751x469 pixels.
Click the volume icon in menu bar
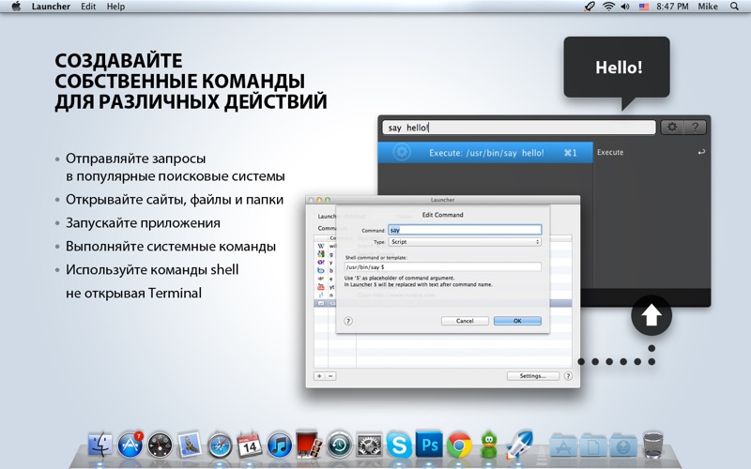click(625, 7)
